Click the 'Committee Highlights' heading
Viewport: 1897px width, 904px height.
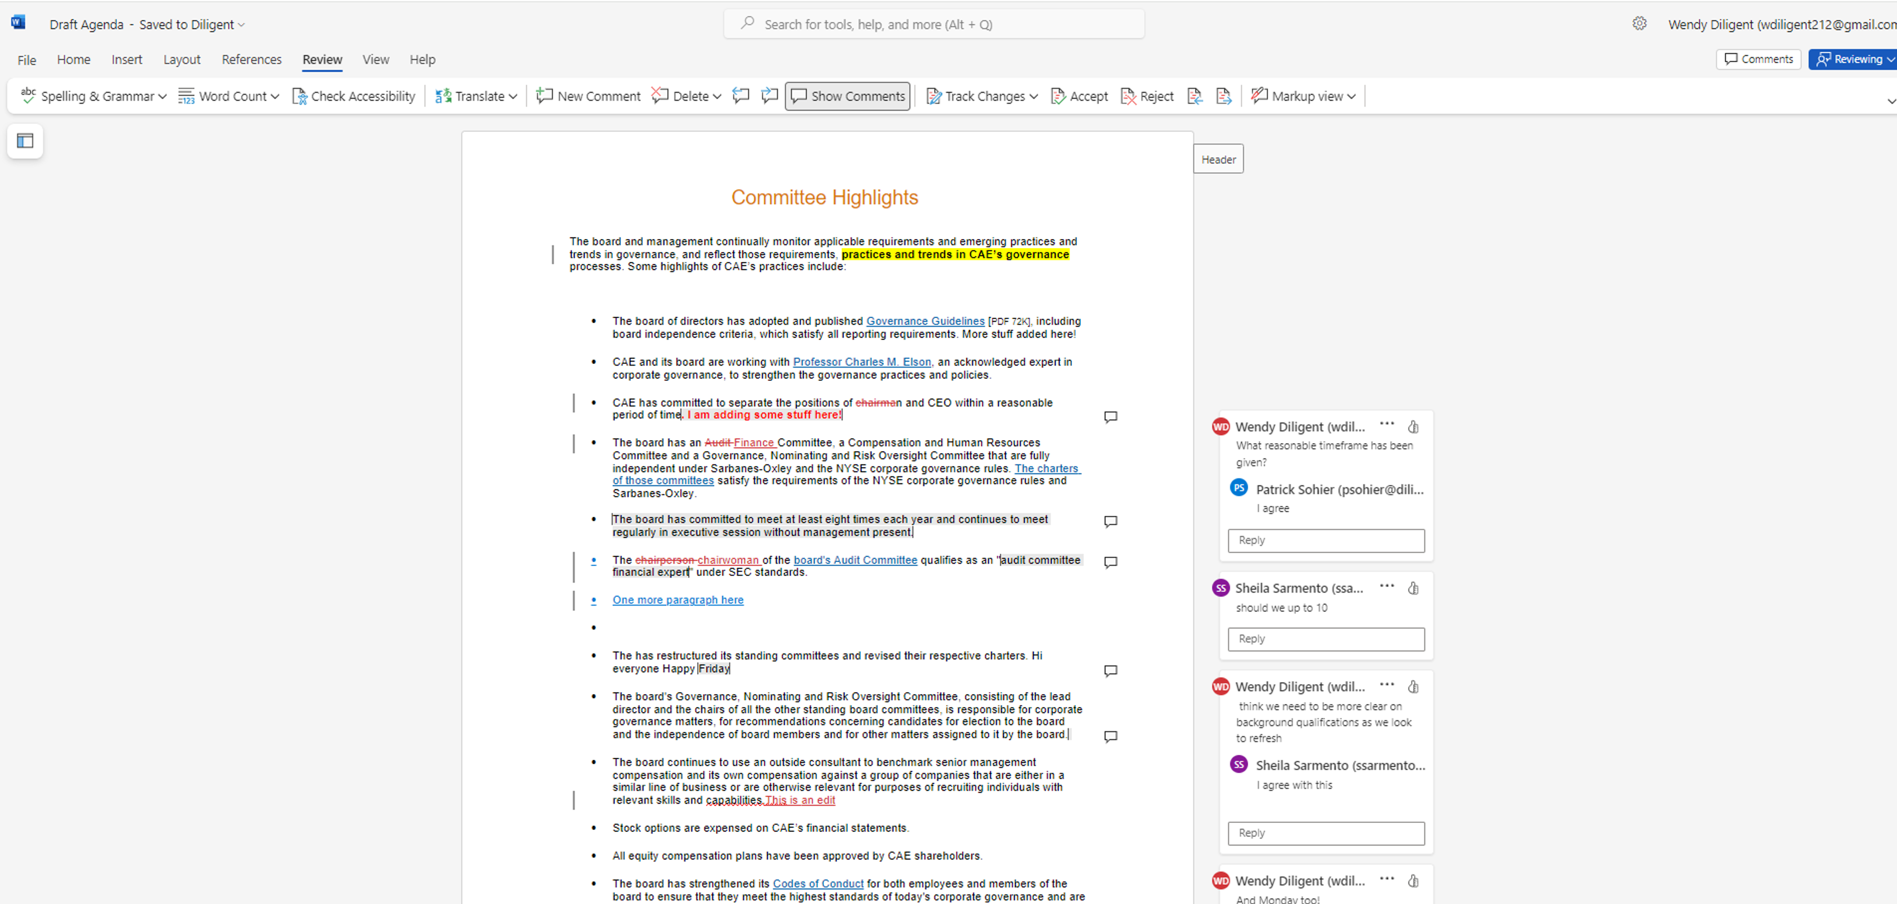824,197
